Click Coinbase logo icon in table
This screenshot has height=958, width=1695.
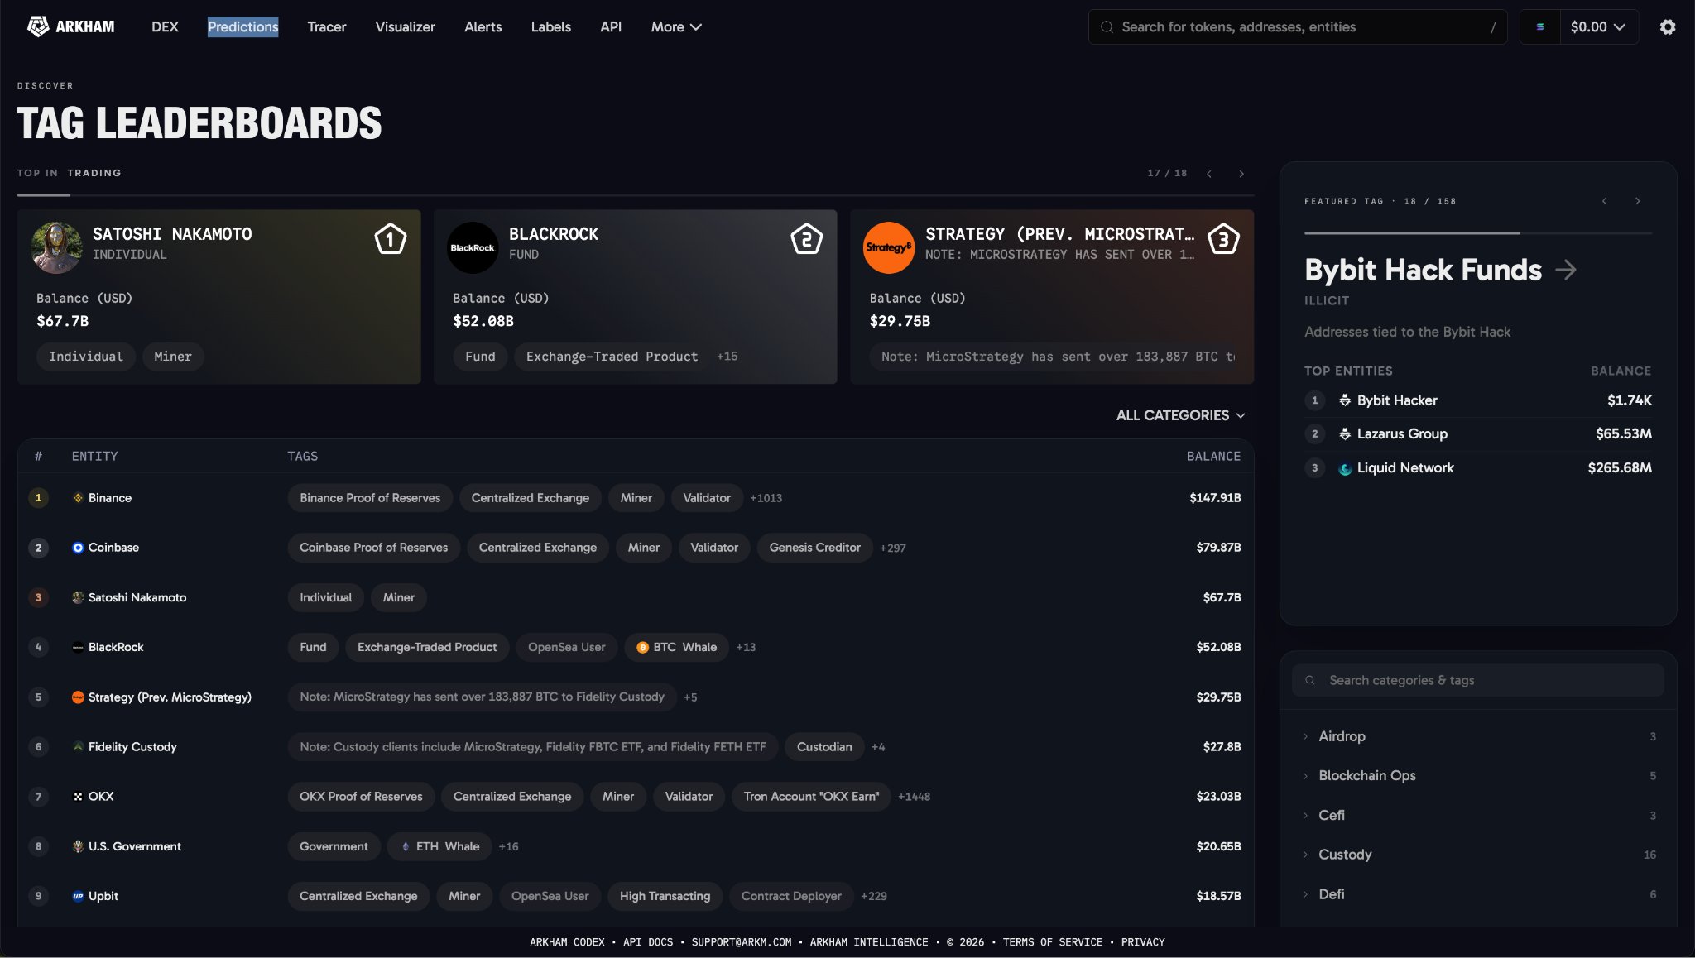(78, 548)
